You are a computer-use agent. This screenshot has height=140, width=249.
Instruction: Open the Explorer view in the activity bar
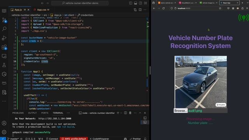pyautogui.click(x=4, y=11)
